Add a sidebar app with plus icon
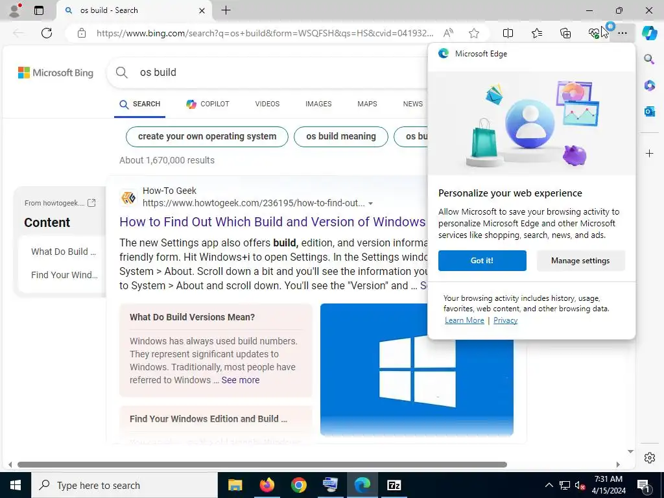The height and width of the screenshot is (498, 664). click(649, 153)
